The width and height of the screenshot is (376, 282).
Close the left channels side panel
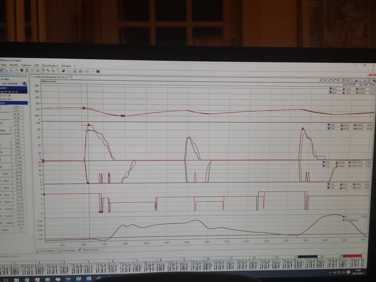coord(26,75)
